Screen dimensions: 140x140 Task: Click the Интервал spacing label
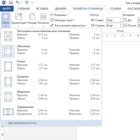point(128,15)
